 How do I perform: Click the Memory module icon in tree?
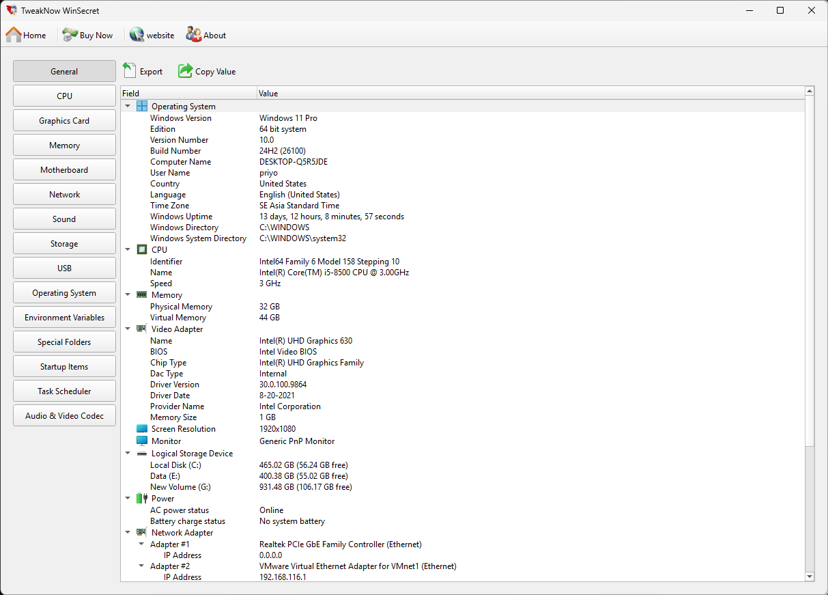click(142, 294)
